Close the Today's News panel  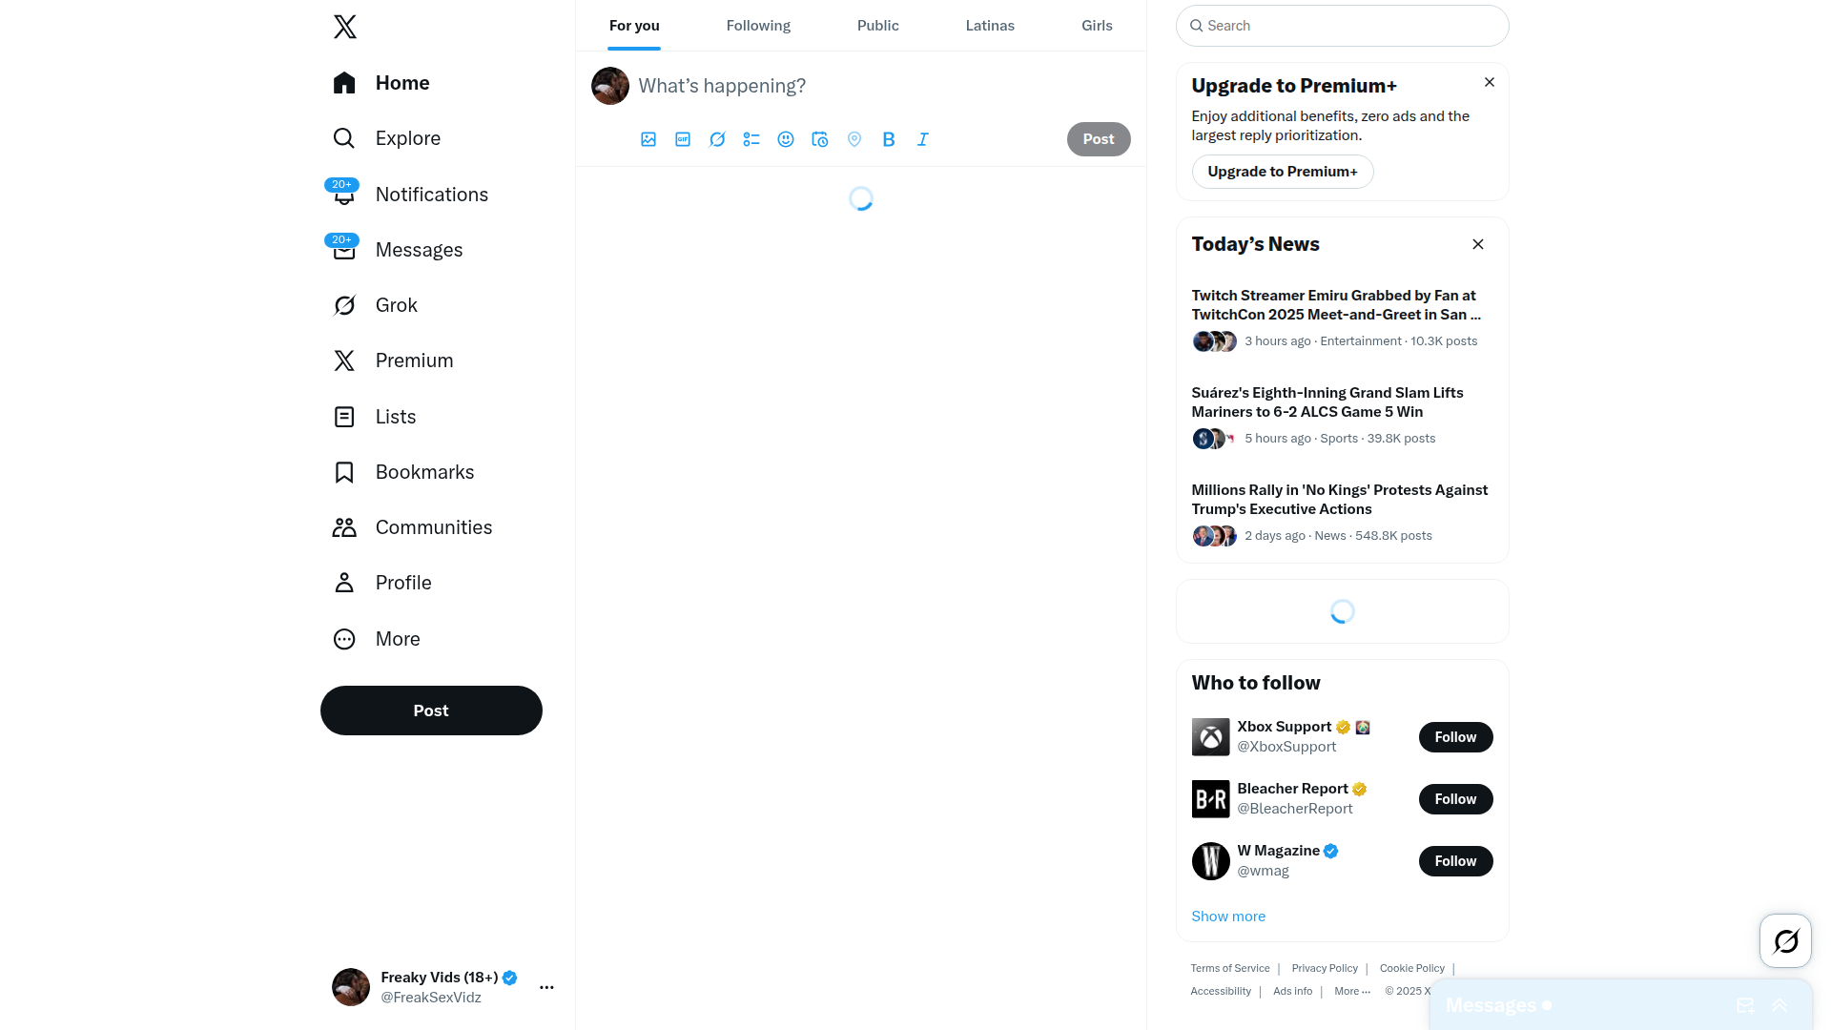click(x=1478, y=244)
